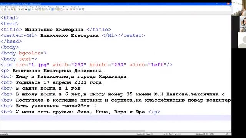
Task: Start macro recording with red dot icon
Action: coord(71,10)
